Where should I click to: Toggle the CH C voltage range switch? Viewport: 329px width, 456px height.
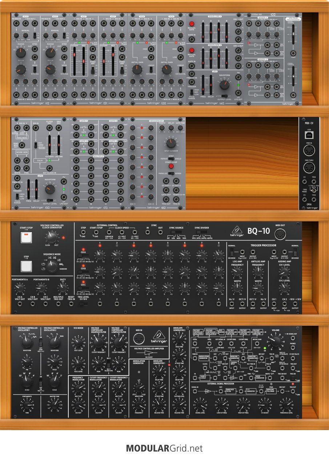84,288
